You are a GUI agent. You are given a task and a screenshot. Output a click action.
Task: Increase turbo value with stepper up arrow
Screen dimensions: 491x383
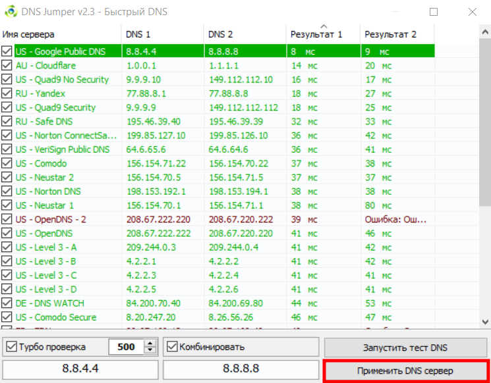pyautogui.click(x=150, y=344)
